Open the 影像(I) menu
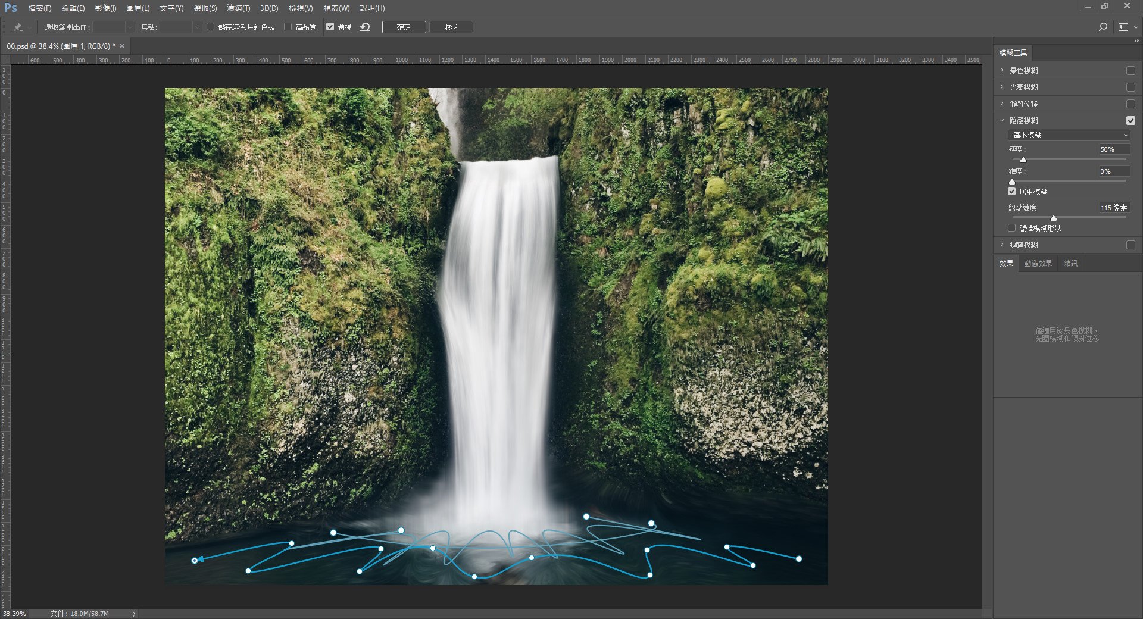Viewport: 1143px width, 619px height. point(105,8)
